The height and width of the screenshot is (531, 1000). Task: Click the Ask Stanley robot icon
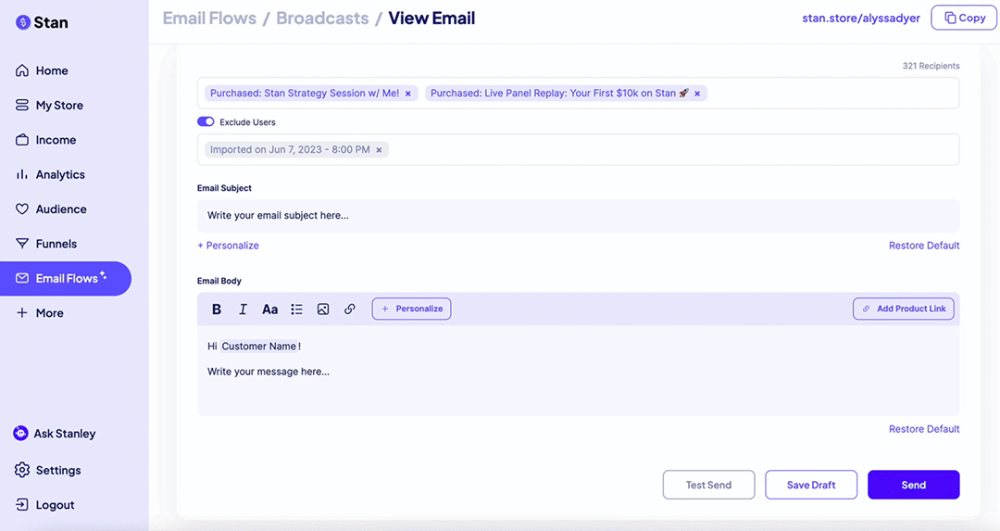click(x=20, y=434)
